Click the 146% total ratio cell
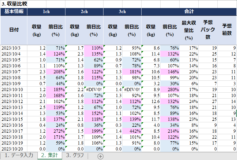 pos(170,72)
